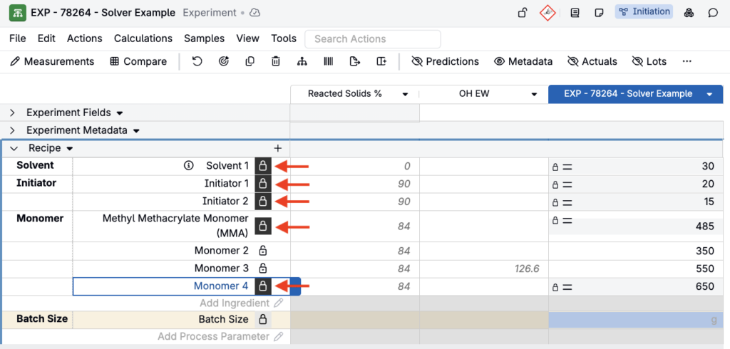
Task: Toggle the lock for Initiator 1
Action: pos(263,184)
